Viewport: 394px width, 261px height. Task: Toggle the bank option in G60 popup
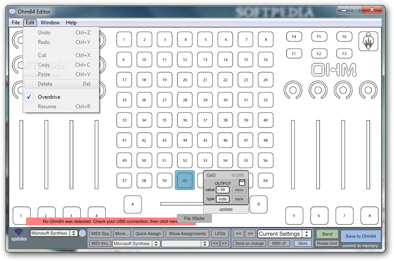coord(239,199)
